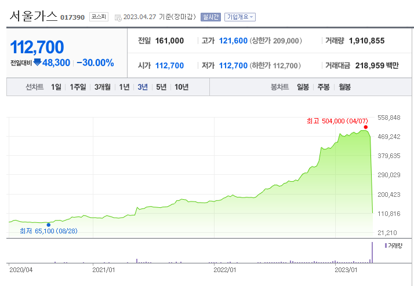414x286 pixels.
Task: Click the 거래량 legend purple swatch
Action: point(386,245)
